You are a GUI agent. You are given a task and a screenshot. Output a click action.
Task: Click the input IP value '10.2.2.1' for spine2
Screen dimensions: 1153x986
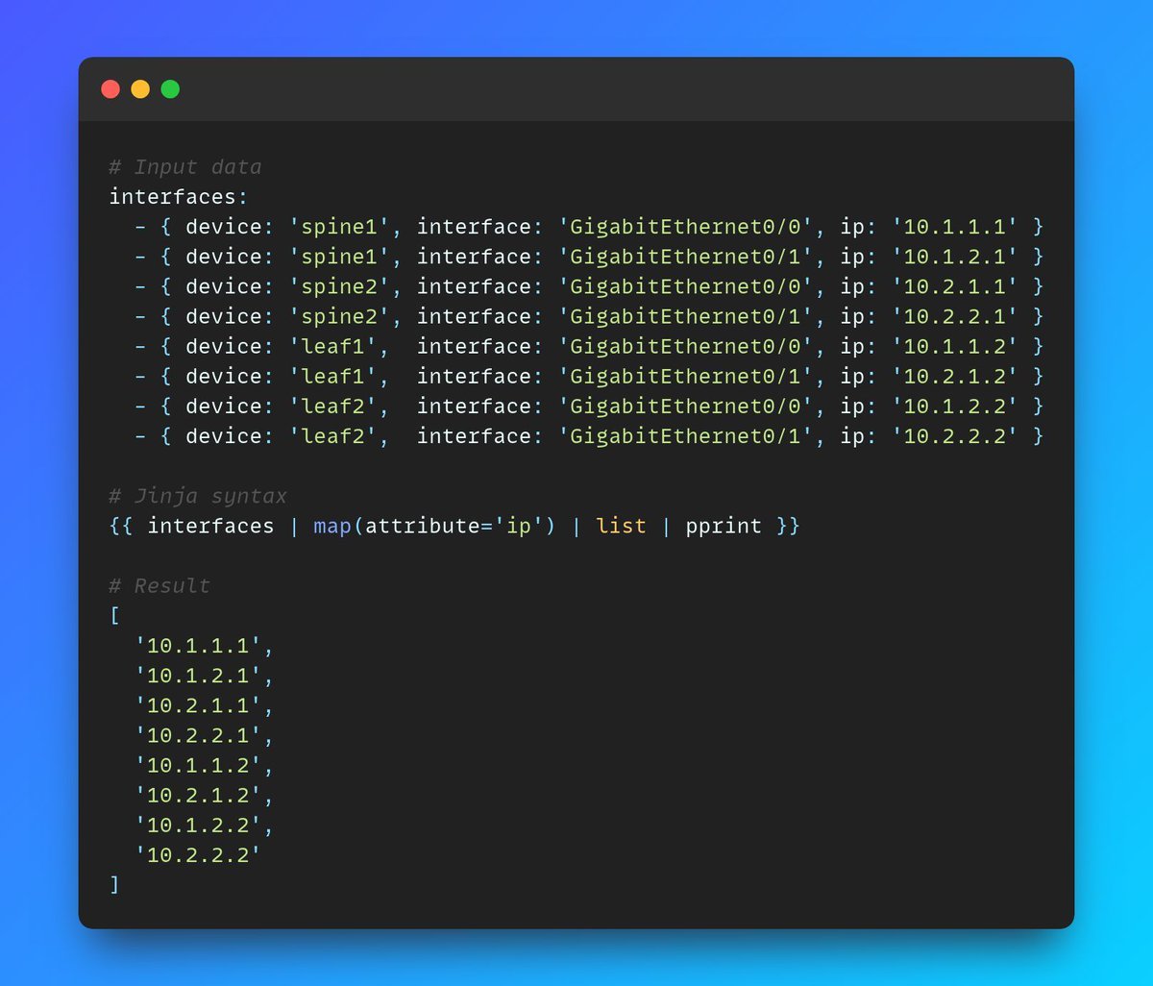coord(955,316)
